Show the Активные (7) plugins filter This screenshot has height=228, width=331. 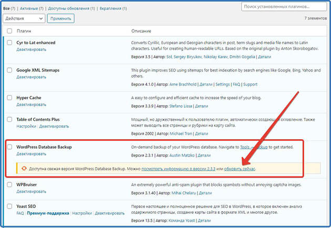click(32, 8)
